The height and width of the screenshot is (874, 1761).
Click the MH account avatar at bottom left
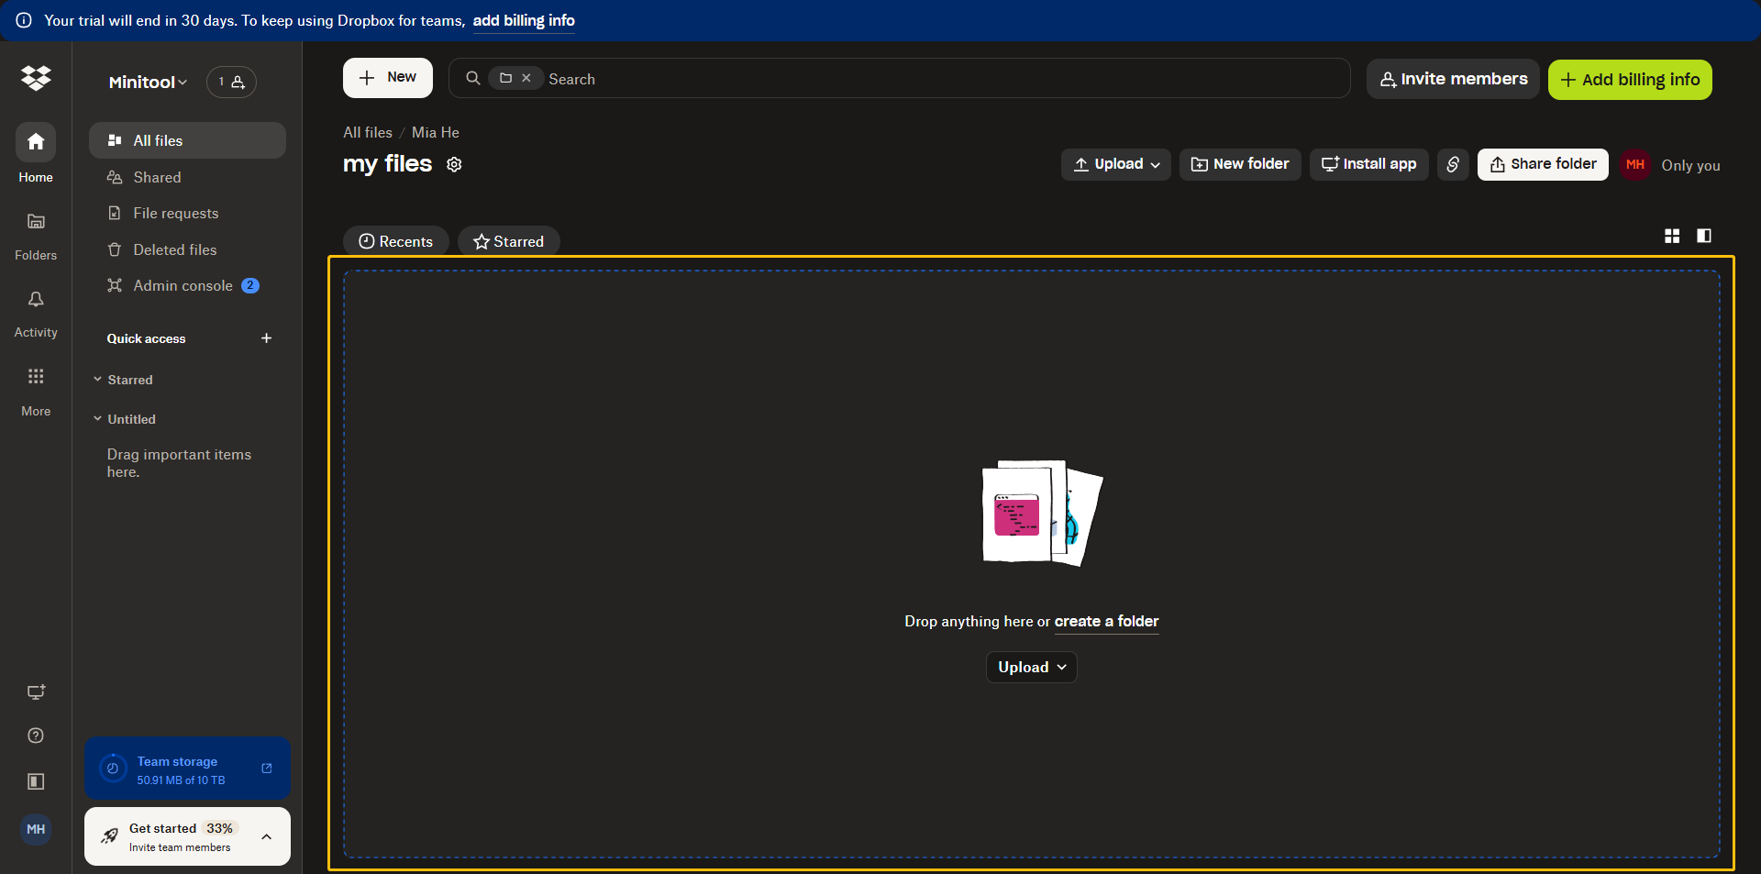pyautogui.click(x=35, y=829)
